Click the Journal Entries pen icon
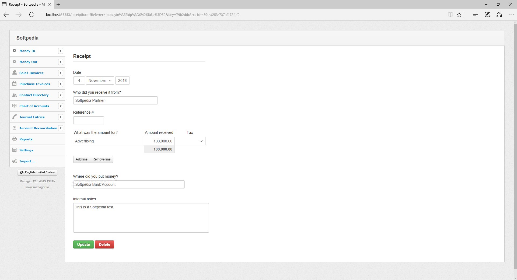The height and width of the screenshot is (280, 517). [x=15, y=117]
